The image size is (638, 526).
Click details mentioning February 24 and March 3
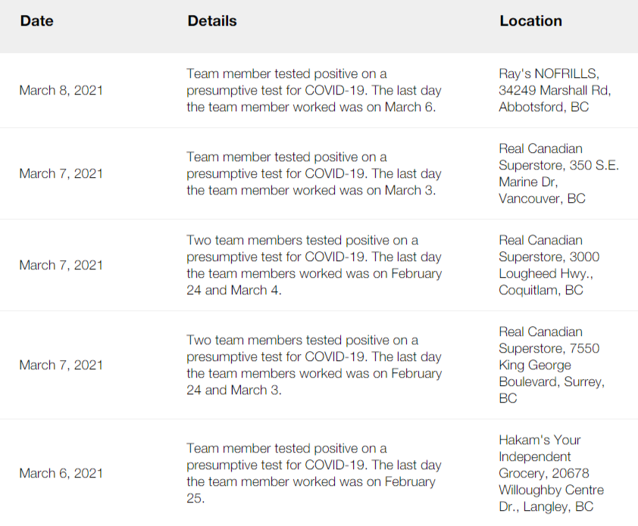coord(314,365)
